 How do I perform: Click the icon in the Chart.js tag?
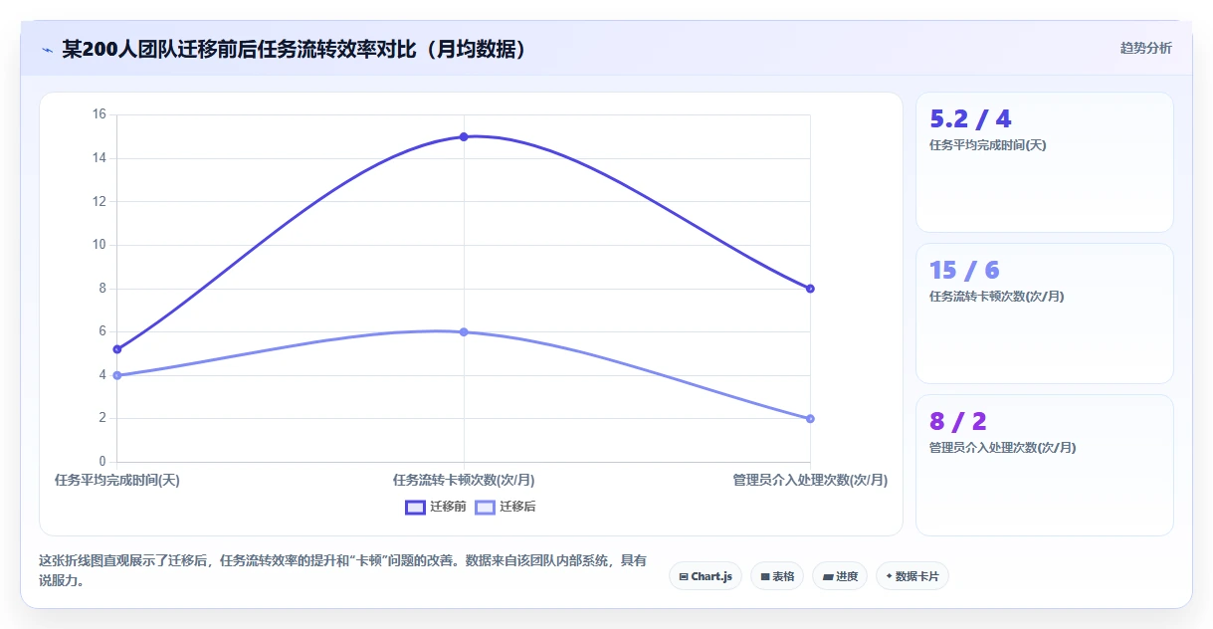[x=684, y=576]
